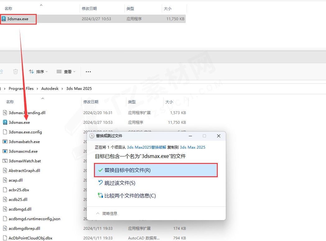Sort by 大小 column in the 3ds Max 2025 folder
This screenshot has height=241, width=326.
(x=169, y=102)
